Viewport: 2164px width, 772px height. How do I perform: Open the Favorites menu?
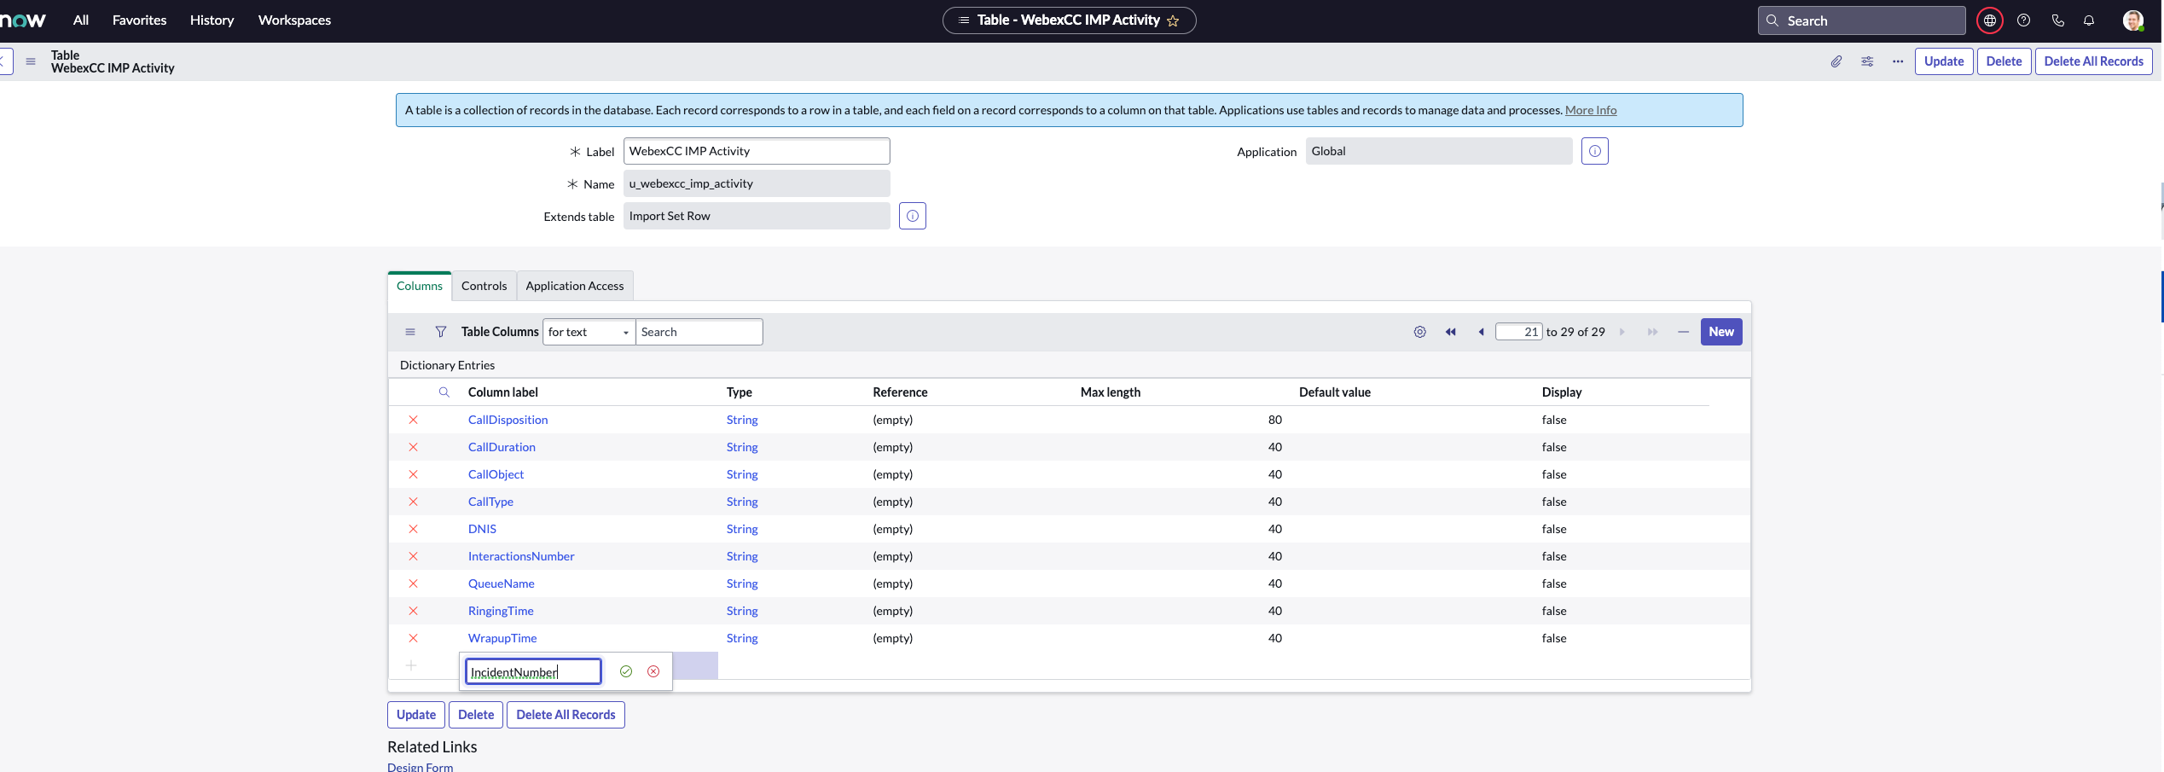point(140,20)
